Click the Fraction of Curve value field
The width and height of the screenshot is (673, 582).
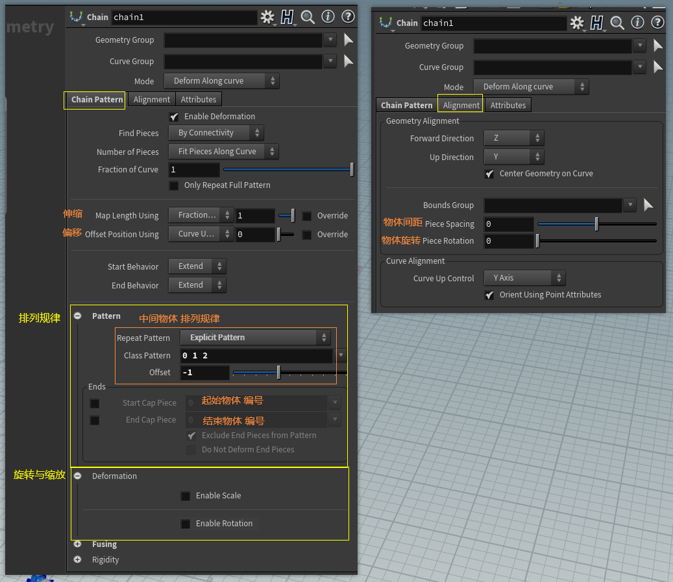[194, 170]
